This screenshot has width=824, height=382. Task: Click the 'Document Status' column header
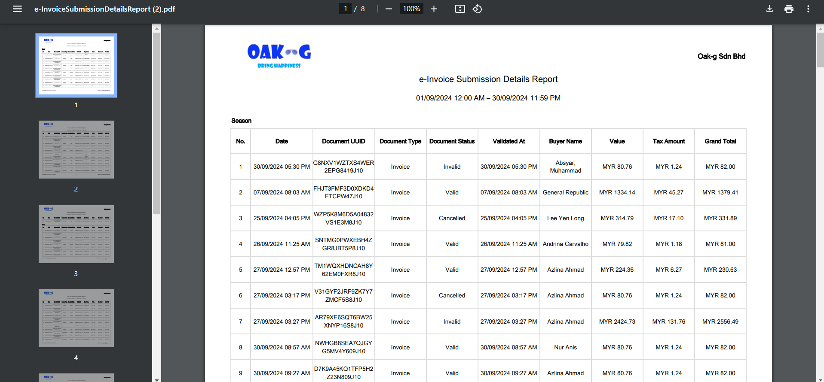[x=452, y=141]
